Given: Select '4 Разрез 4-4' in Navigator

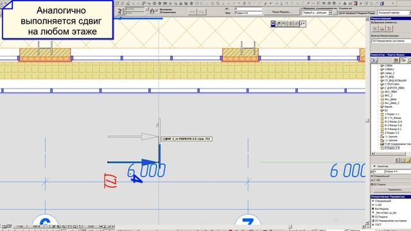Looking at the screenshot, I should point(392,148).
